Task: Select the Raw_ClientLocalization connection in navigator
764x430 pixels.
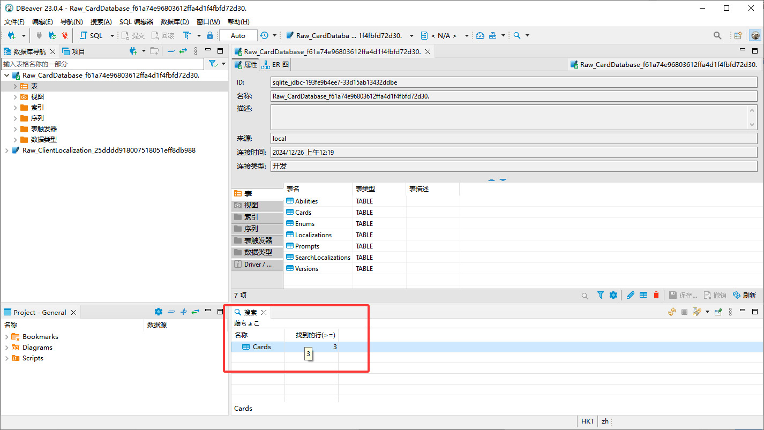Action: pyautogui.click(x=109, y=150)
